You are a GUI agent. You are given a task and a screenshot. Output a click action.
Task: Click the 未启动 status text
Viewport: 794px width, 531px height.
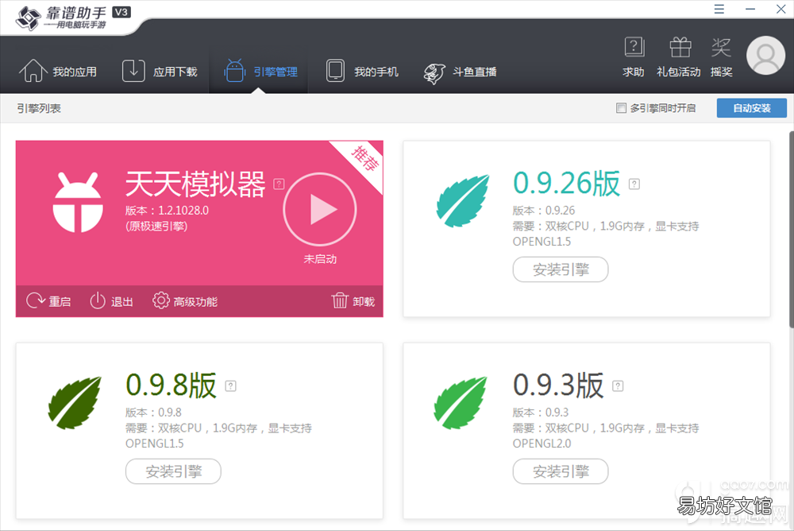[320, 259]
